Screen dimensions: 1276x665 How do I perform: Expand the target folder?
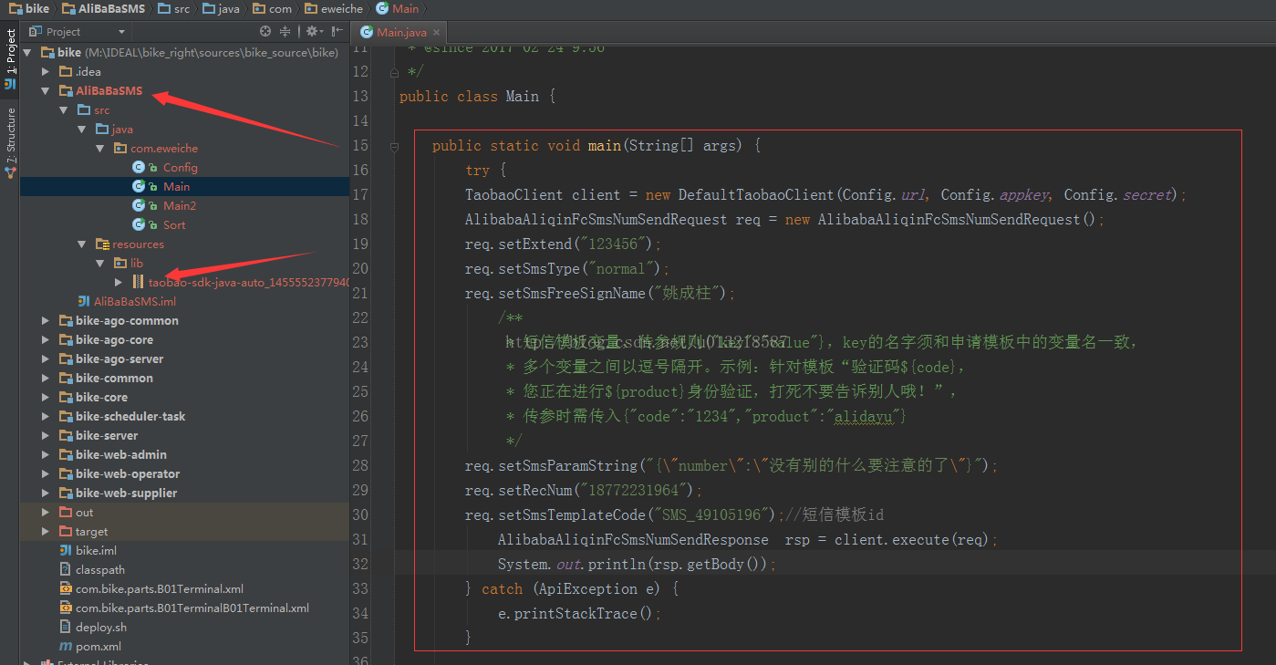pos(46,531)
